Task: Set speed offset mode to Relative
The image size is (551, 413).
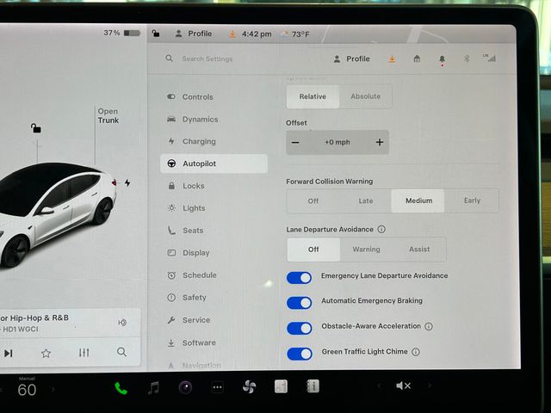Action: (313, 96)
